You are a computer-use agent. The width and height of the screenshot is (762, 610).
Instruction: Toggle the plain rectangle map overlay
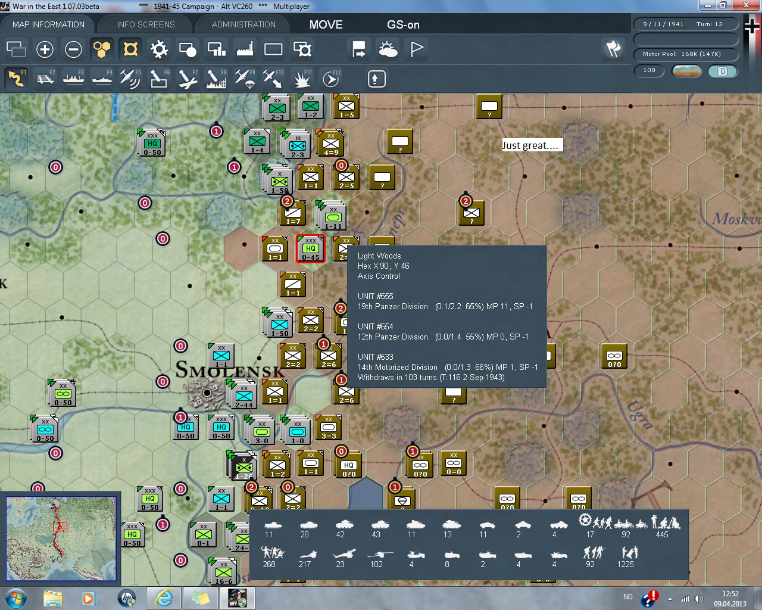(273, 49)
